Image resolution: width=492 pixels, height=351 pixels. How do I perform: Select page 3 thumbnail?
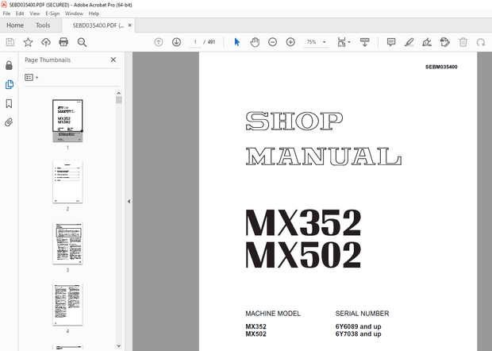pos(67,243)
